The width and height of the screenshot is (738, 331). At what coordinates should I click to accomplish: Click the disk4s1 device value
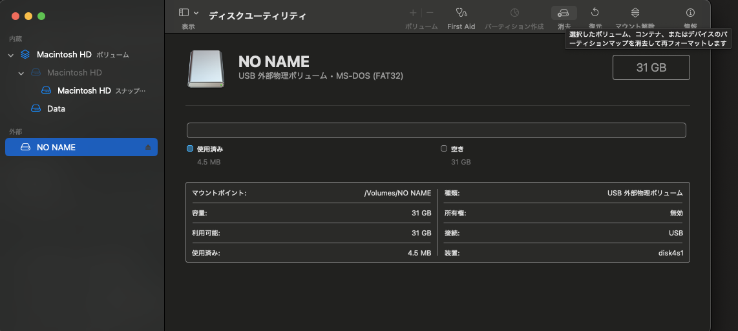click(671, 253)
